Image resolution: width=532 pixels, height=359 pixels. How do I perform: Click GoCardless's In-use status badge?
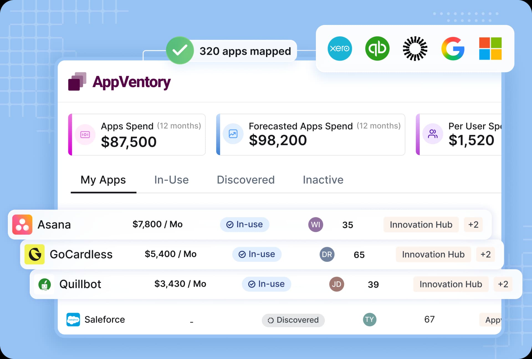(257, 254)
